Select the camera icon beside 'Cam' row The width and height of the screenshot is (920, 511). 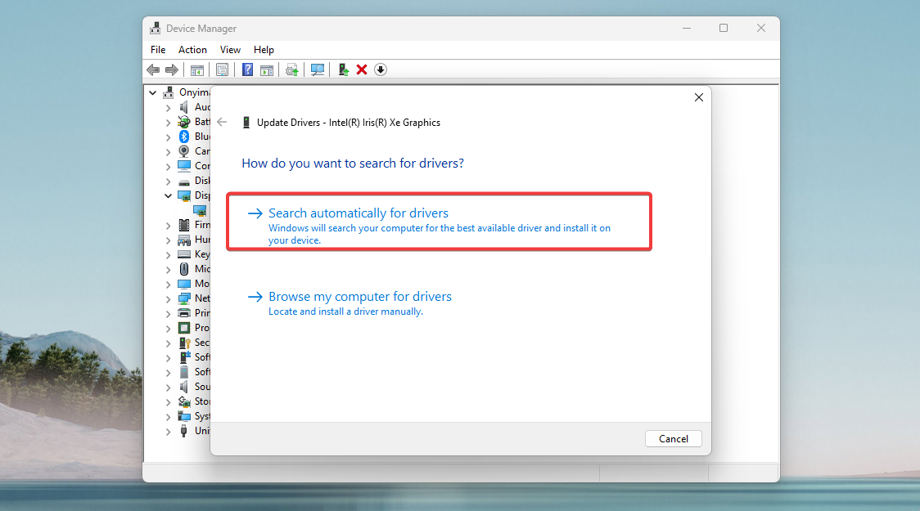pyautogui.click(x=183, y=151)
